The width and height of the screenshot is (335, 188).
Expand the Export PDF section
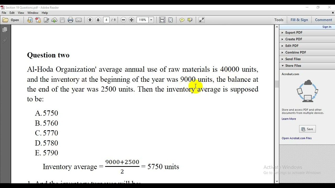click(x=307, y=33)
